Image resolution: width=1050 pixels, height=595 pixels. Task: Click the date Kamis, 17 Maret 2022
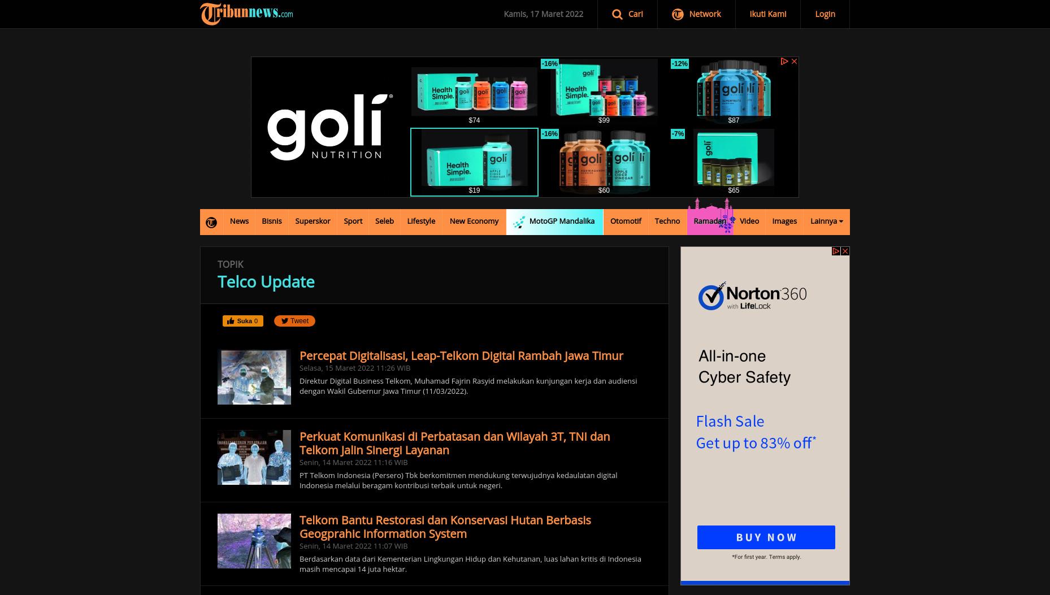pyautogui.click(x=543, y=14)
